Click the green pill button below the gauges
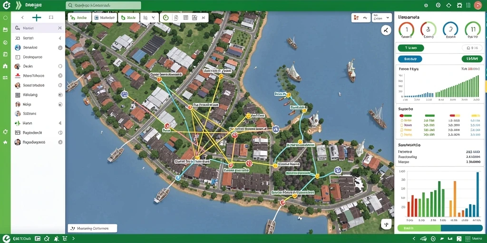The image size is (487, 243). [x=411, y=48]
